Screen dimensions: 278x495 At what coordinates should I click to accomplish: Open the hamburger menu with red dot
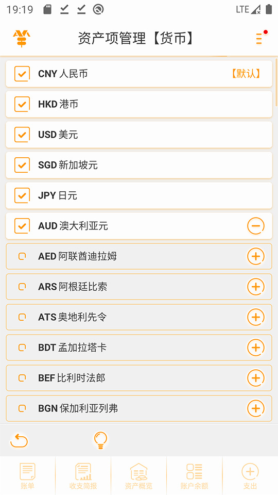pos(260,38)
